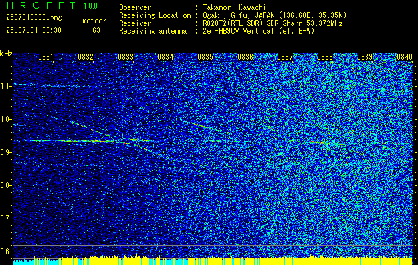The image size is (418, 265).
Task: Click the 0.8 kHz frequency axis label
Action: click(x=5, y=185)
